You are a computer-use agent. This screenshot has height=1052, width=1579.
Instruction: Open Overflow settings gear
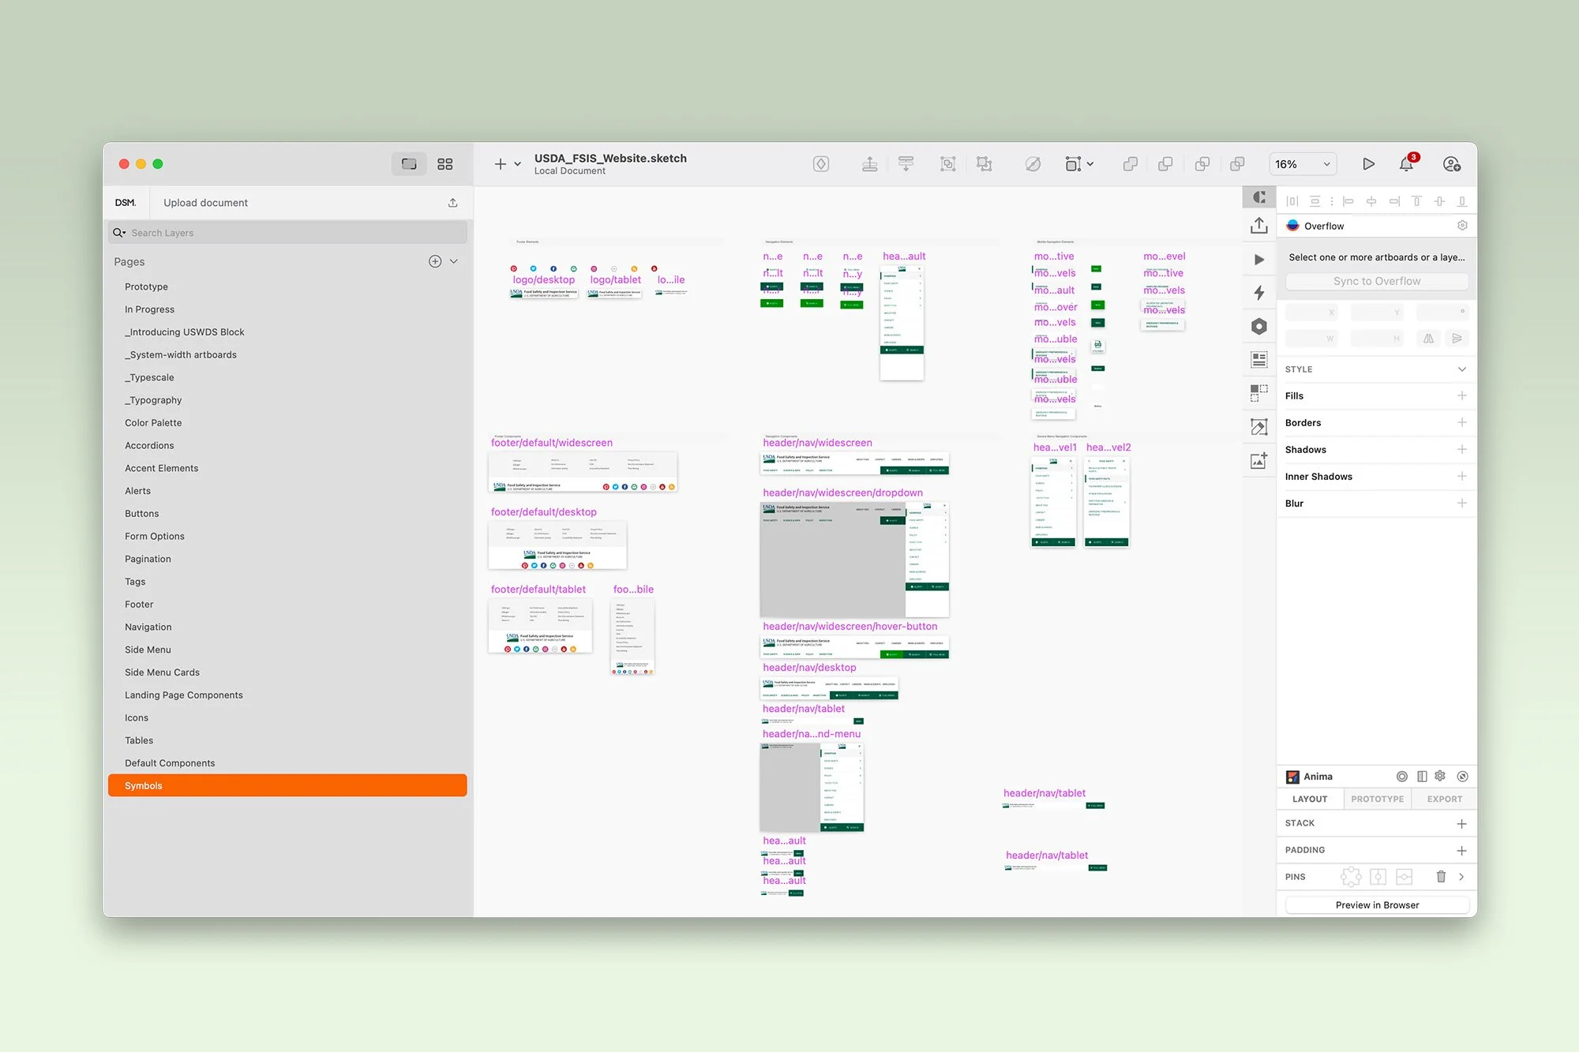coord(1462,226)
